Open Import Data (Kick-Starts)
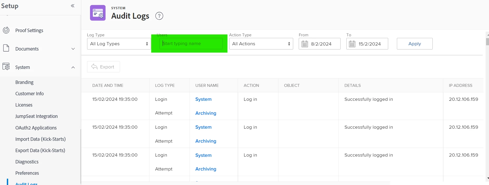This screenshot has height=185, width=489. 41,139
